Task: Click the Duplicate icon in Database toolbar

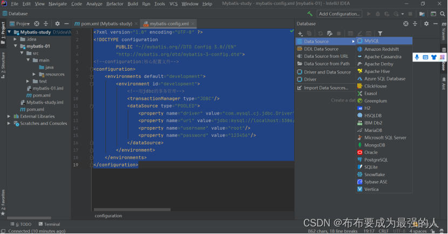Action: point(309,34)
